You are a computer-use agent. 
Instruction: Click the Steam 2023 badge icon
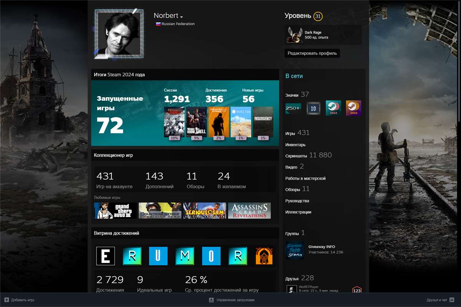[x=353, y=108]
